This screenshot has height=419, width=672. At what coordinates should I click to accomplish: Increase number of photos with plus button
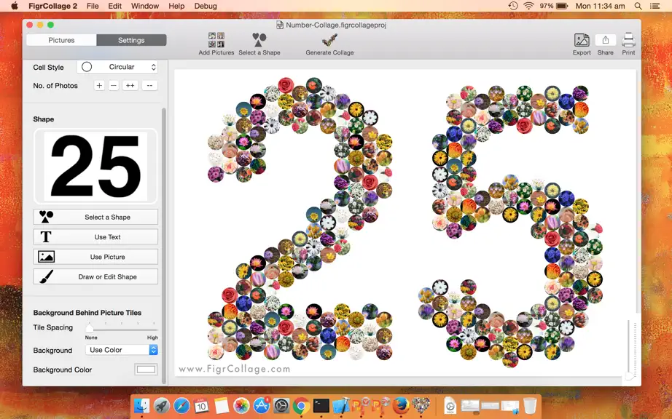(99, 86)
